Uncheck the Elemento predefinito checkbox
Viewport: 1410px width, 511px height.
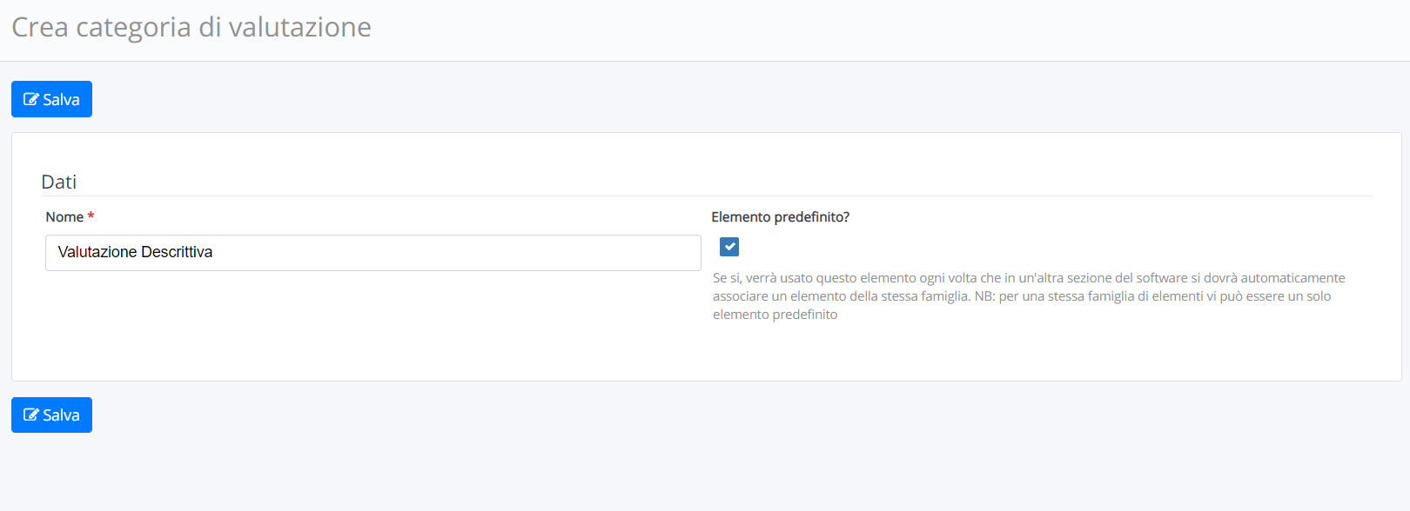pyautogui.click(x=729, y=247)
